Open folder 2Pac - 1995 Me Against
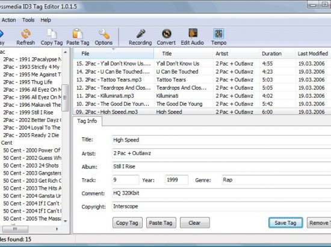The height and width of the screenshot is (247, 331). [32, 75]
